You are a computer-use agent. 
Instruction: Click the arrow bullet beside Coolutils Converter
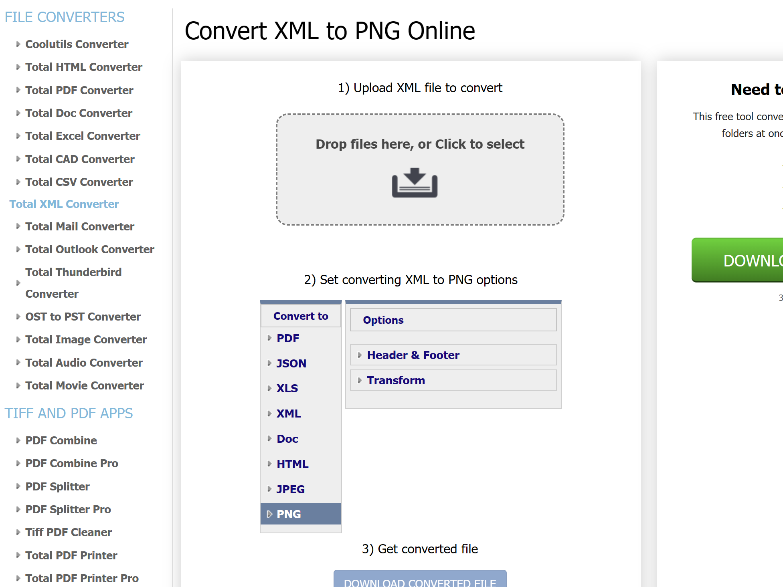[18, 44]
